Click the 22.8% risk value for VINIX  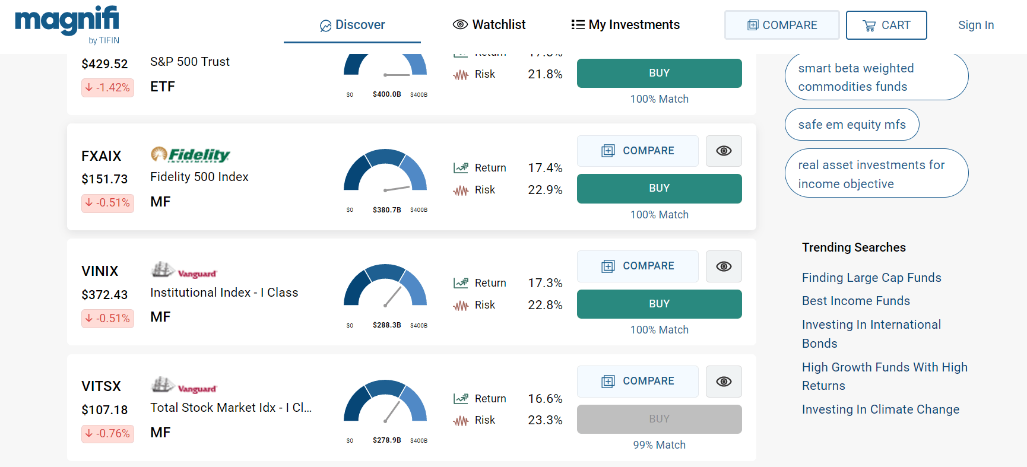click(x=545, y=305)
